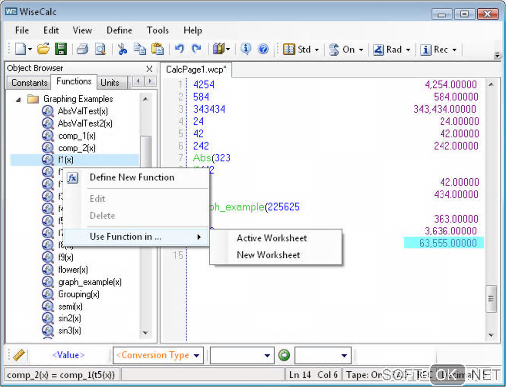Open the Edit menu
Screen dimensions: 506x387
51,30
